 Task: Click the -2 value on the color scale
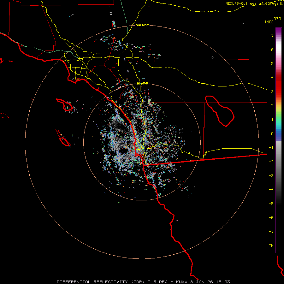[271, 162]
